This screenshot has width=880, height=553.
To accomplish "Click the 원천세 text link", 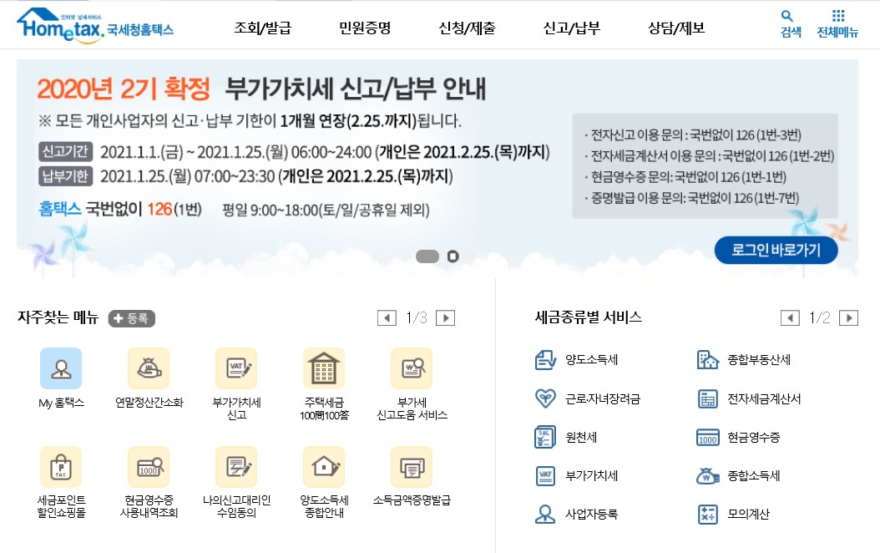I will [581, 437].
